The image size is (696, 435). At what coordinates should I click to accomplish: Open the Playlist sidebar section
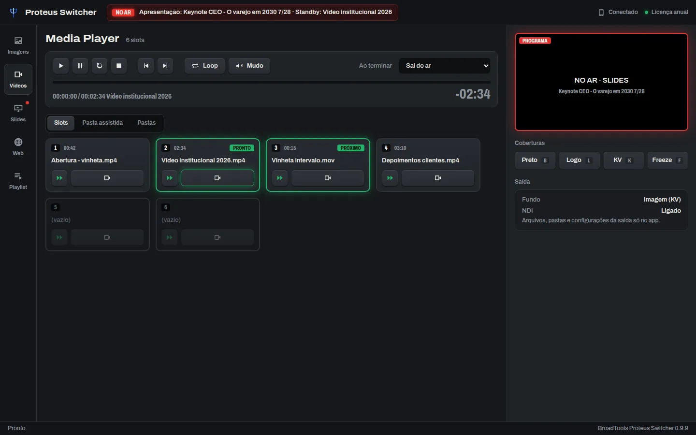[18, 181]
